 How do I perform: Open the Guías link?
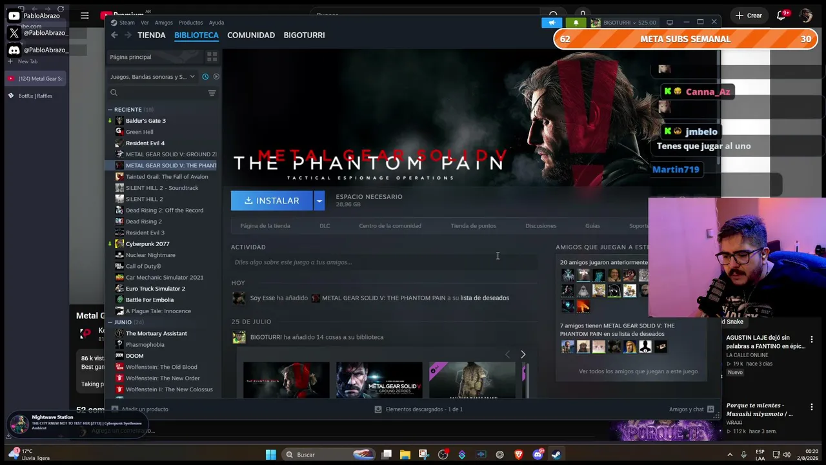(x=592, y=226)
